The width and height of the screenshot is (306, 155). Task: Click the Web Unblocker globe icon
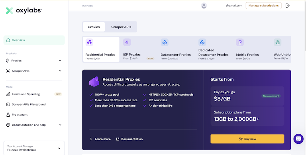point(277,42)
